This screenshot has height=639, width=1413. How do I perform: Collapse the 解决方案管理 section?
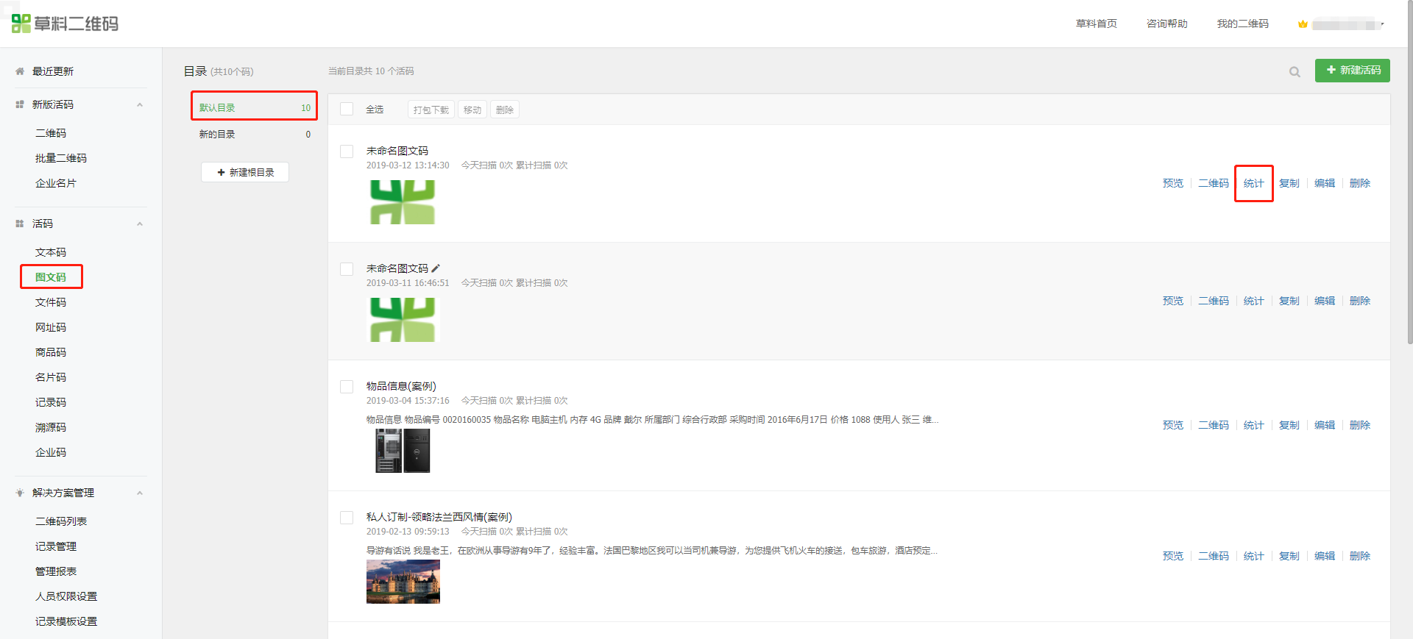(140, 493)
